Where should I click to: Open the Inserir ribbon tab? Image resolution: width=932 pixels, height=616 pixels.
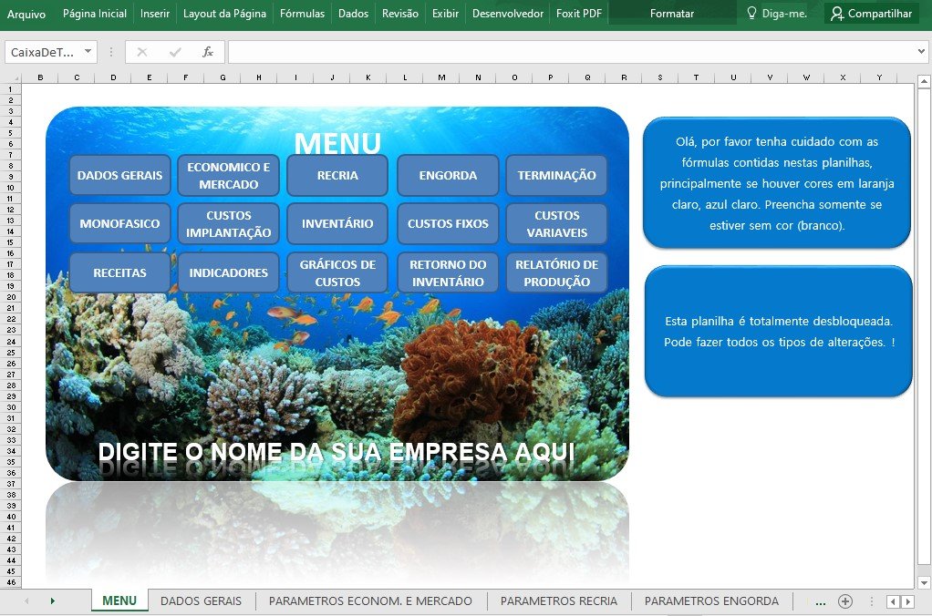[154, 13]
